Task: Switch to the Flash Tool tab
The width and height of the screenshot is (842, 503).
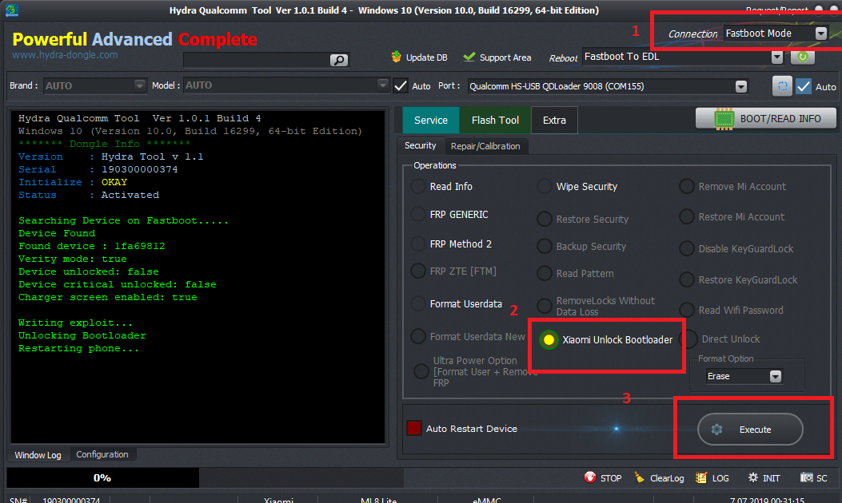Action: [495, 120]
